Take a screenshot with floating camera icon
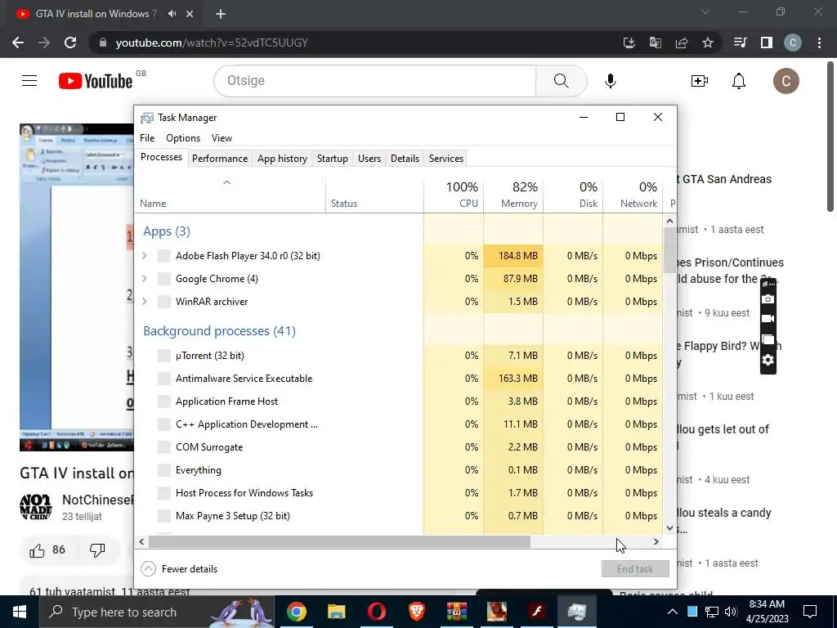 (x=768, y=299)
